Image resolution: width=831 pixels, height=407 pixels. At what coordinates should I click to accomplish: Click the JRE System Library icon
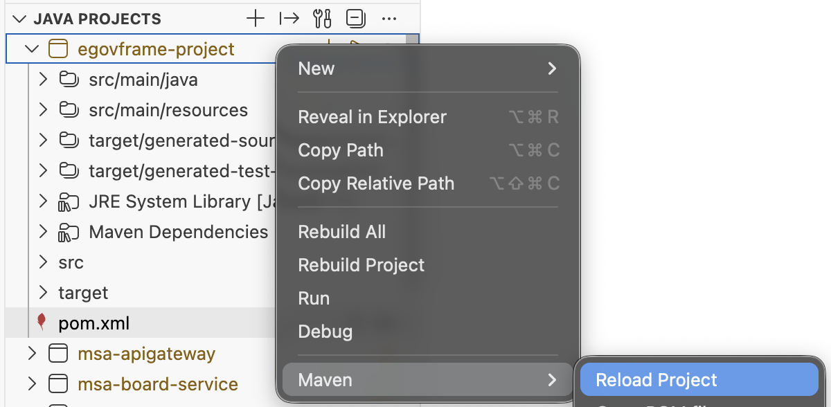point(67,202)
